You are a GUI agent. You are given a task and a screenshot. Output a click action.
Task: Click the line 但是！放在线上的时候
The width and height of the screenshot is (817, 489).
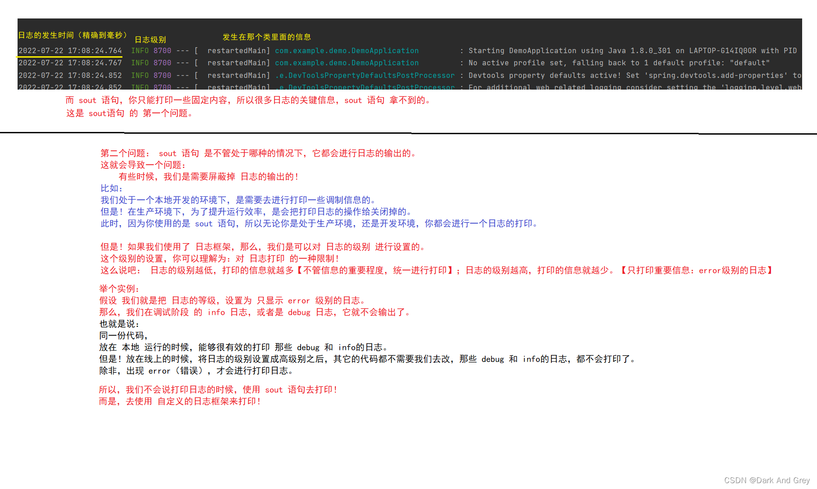click(368, 359)
